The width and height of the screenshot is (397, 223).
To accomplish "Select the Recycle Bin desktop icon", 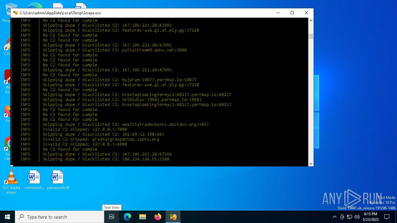I will click(x=7, y=13).
